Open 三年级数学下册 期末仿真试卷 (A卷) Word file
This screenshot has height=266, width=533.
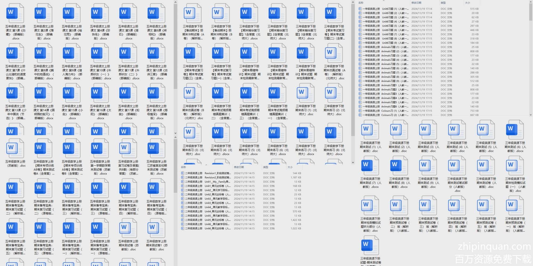(x=334, y=53)
